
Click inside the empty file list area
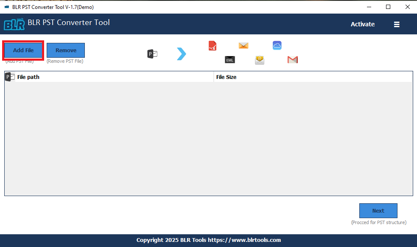click(208, 136)
